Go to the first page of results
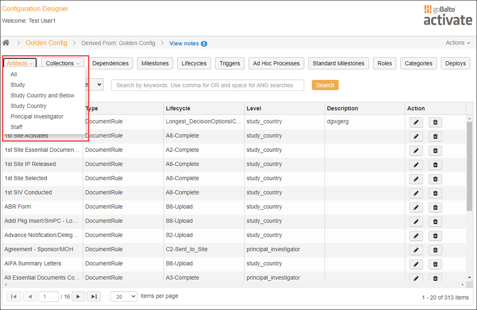The width and height of the screenshot is (477, 310). [x=13, y=296]
